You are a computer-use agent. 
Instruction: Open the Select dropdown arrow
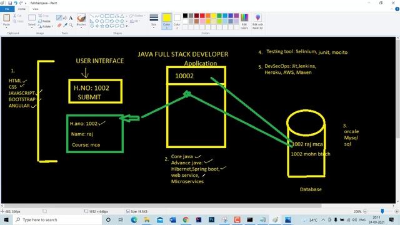[x=32, y=27]
